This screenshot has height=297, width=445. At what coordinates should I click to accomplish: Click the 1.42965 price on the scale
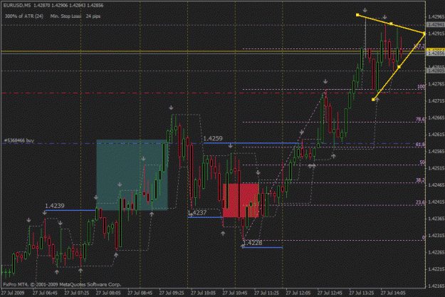click(x=436, y=17)
